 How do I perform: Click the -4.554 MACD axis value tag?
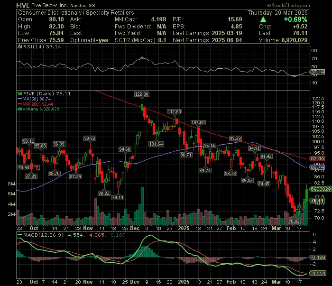(318, 273)
